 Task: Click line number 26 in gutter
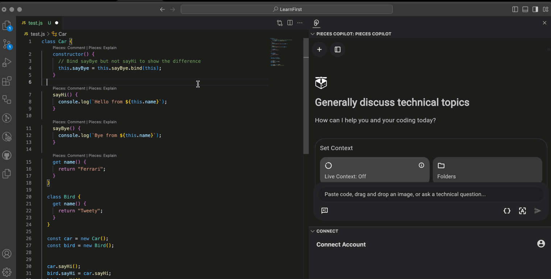point(29,238)
